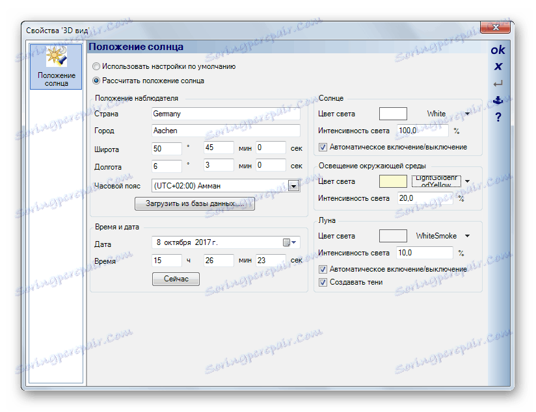Click longitude minutes field with 3
The width and height of the screenshot is (536, 412).
[x=219, y=165]
